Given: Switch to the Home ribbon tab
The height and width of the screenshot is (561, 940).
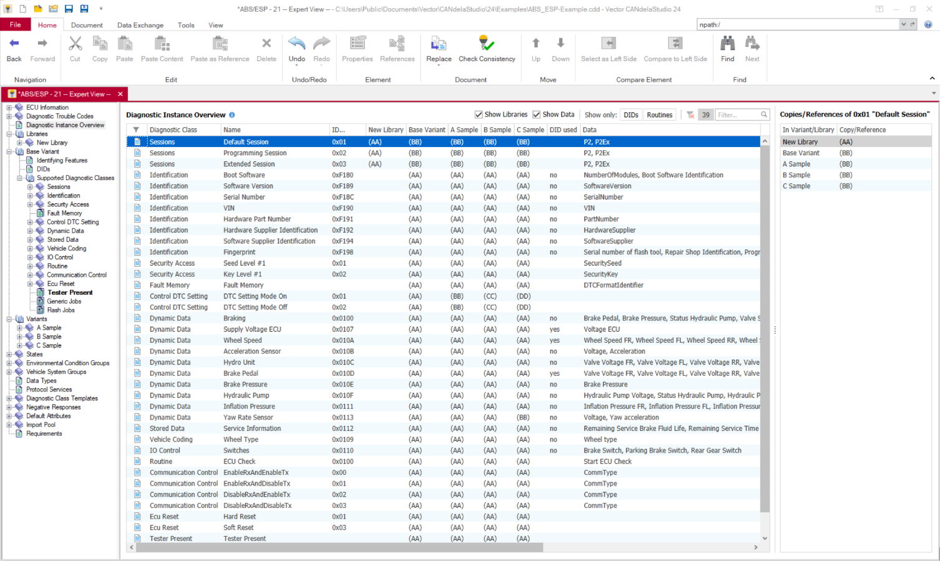Looking at the screenshot, I should (x=47, y=25).
